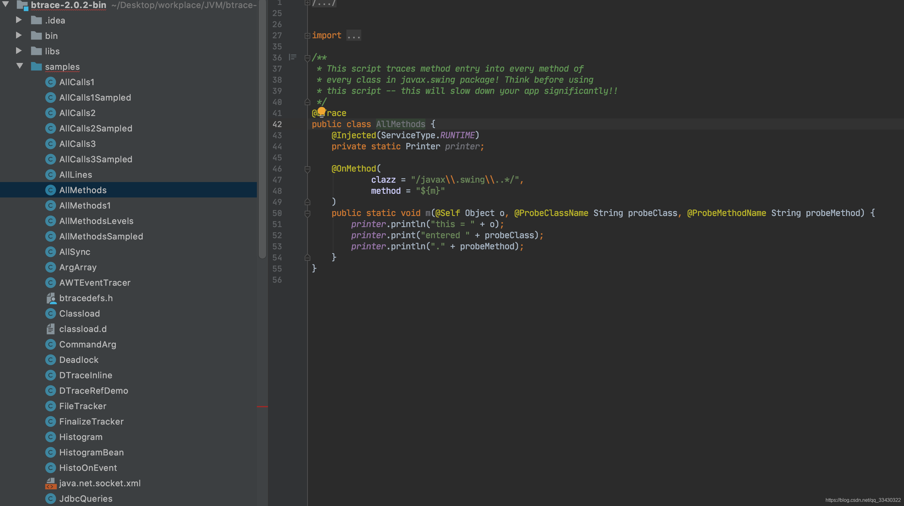Viewport: 904px width, 506px height.
Task: Click the class icon of FileTracker
Action: (x=51, y=406)
